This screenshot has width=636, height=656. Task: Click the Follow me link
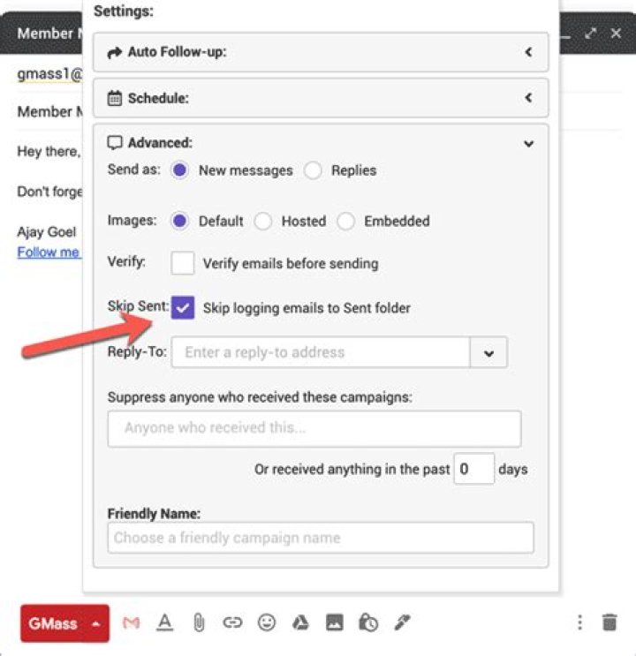pyautogui.click(x=49, y=253)
